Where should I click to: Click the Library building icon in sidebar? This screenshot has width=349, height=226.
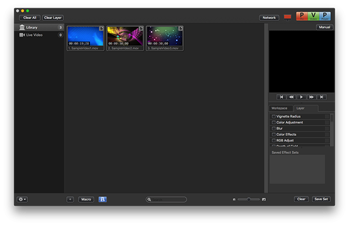(x=22, y=27)
